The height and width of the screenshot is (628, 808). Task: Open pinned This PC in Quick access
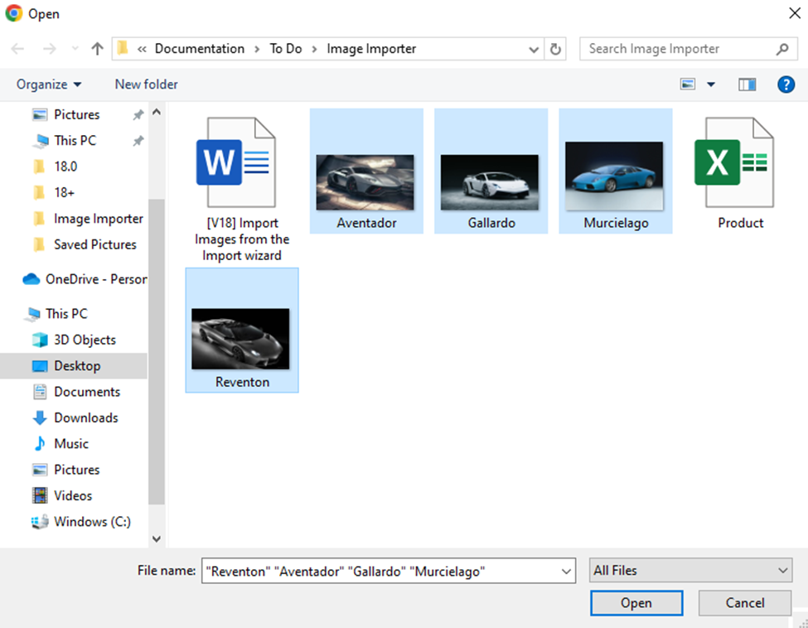coord(75,141)
